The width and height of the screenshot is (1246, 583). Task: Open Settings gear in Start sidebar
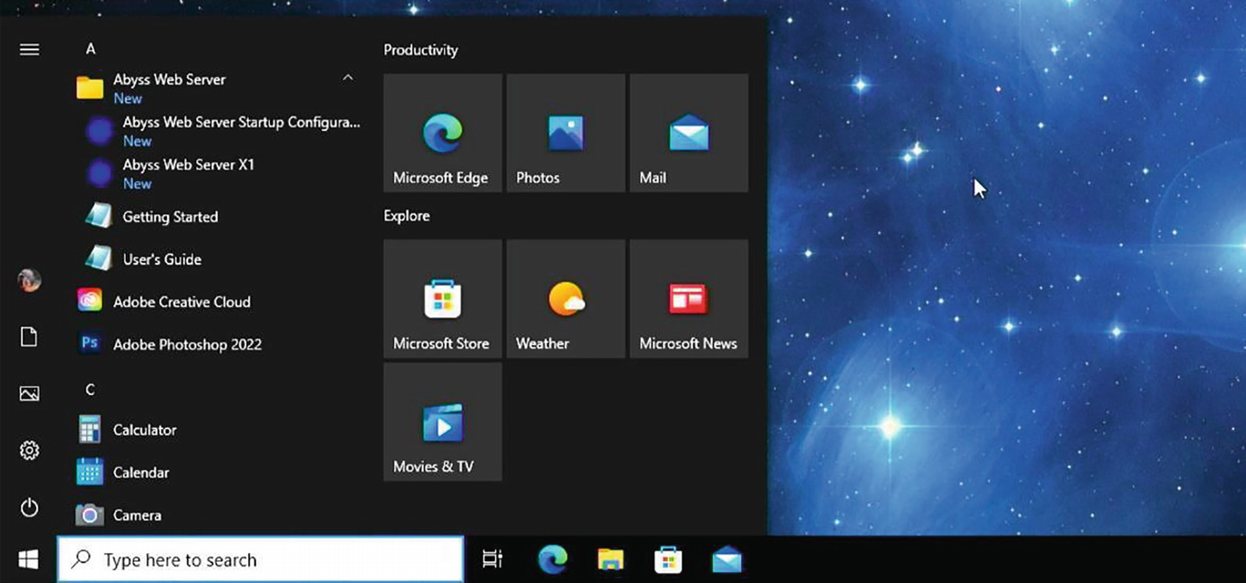(29, 451)
